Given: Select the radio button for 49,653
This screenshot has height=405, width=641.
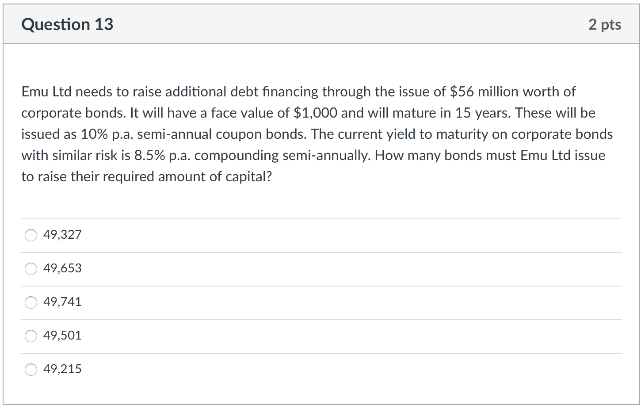Looking at the screenshot, I should pyautogui.click(x=31, y=268).
